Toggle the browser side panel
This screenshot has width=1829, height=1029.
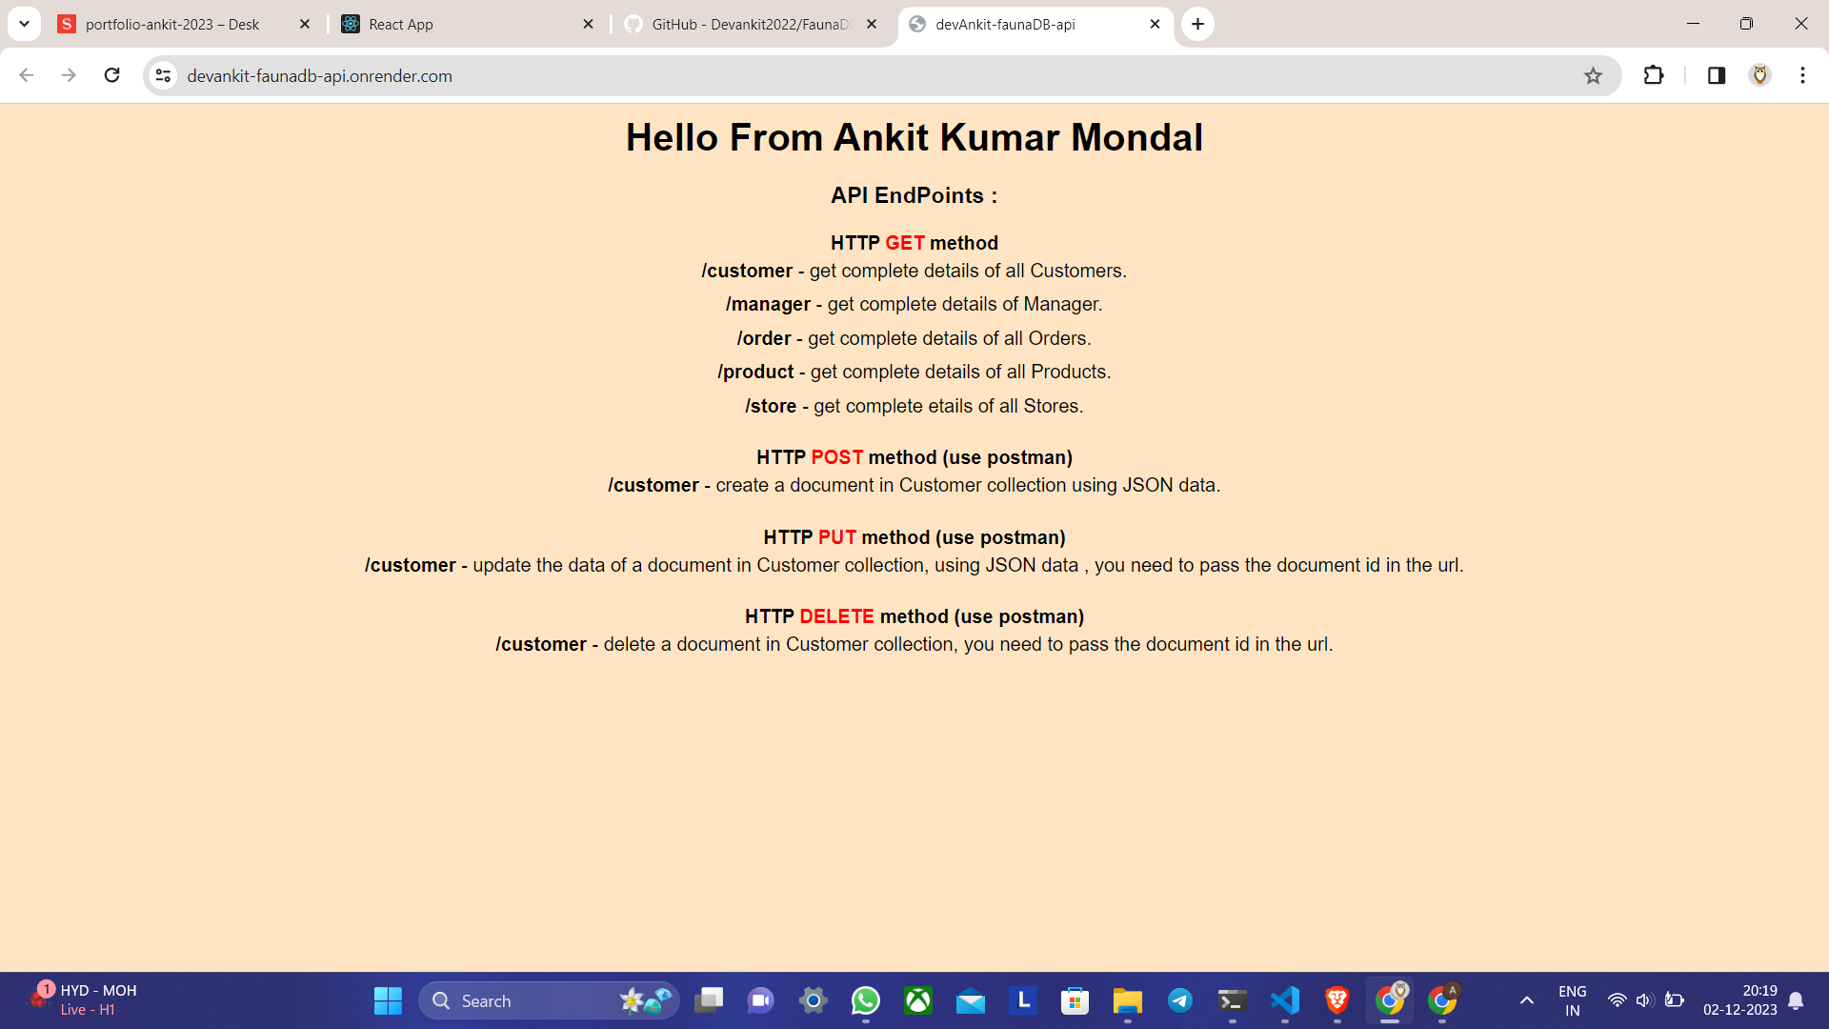coord(1717,75)
